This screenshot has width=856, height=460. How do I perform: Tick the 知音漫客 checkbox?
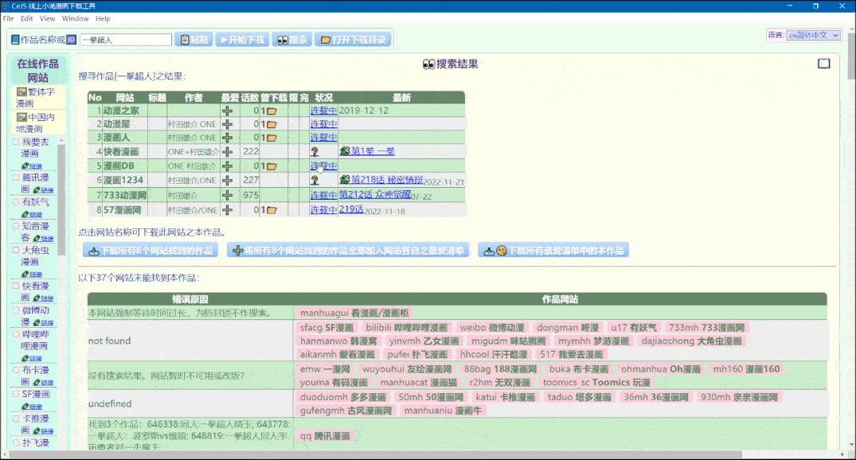pyautogui.click(x=16, y=226)
